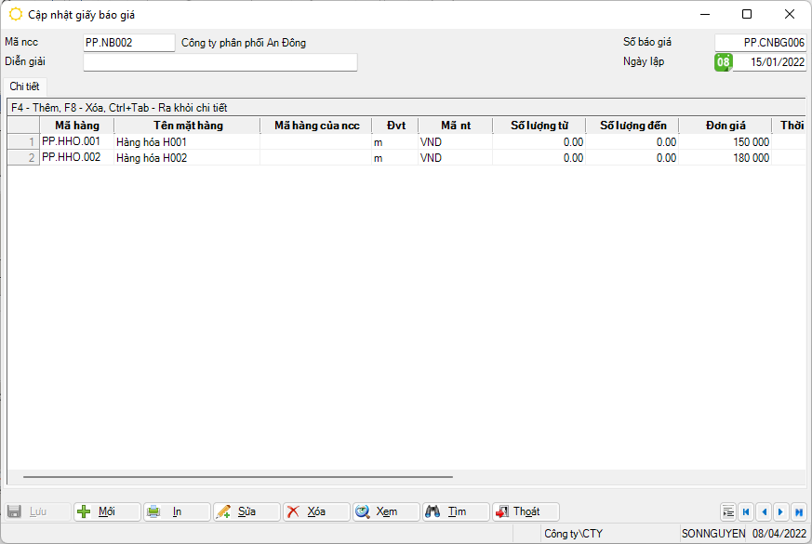Print the quotation with the In button
812x544 pixels.
[x=177, y=511]
